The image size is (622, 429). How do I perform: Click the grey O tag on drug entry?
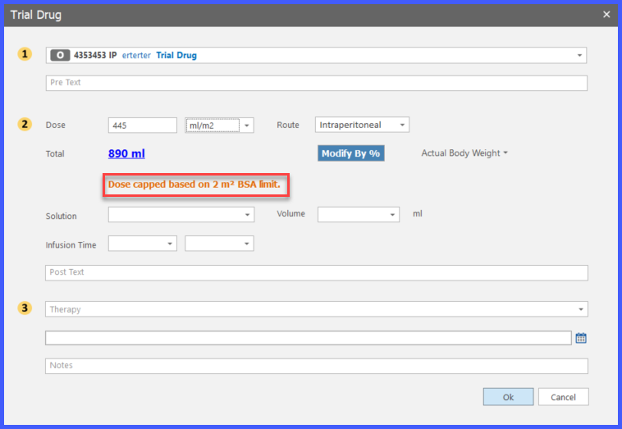click(60, 55)
